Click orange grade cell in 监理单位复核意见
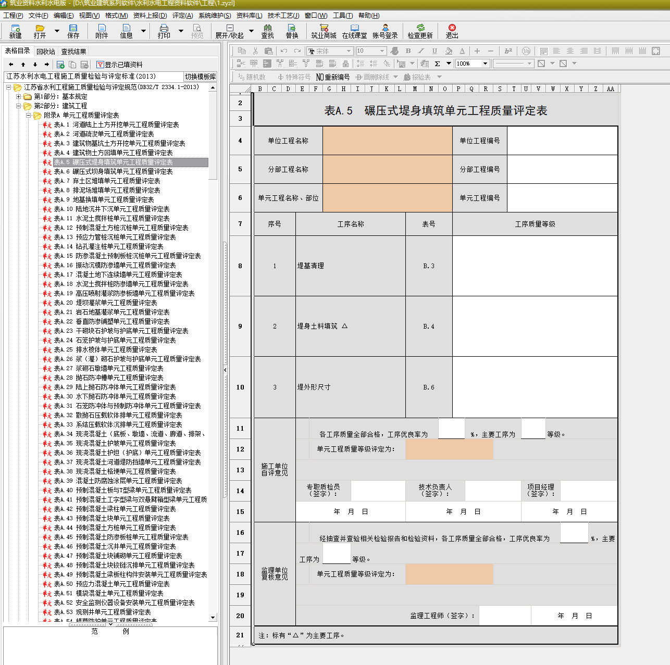The width and height of the screenshot is (670, 665). coord(449,574)
